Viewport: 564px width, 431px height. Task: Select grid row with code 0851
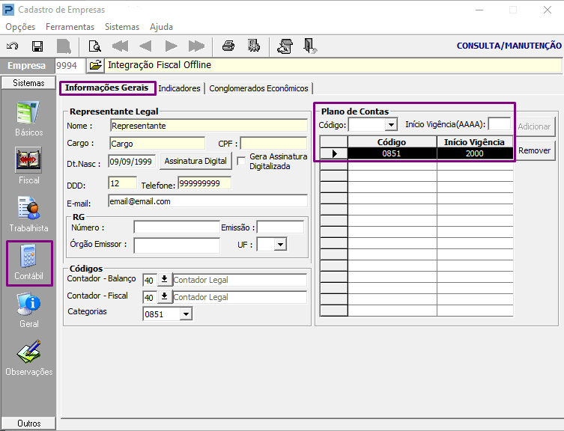tap(416, 153)
